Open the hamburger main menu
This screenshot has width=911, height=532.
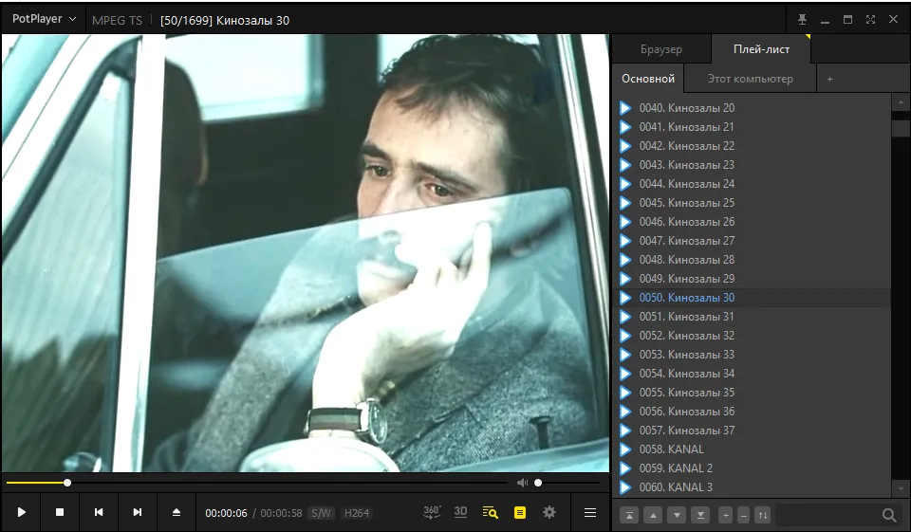[x=590, y=512]
